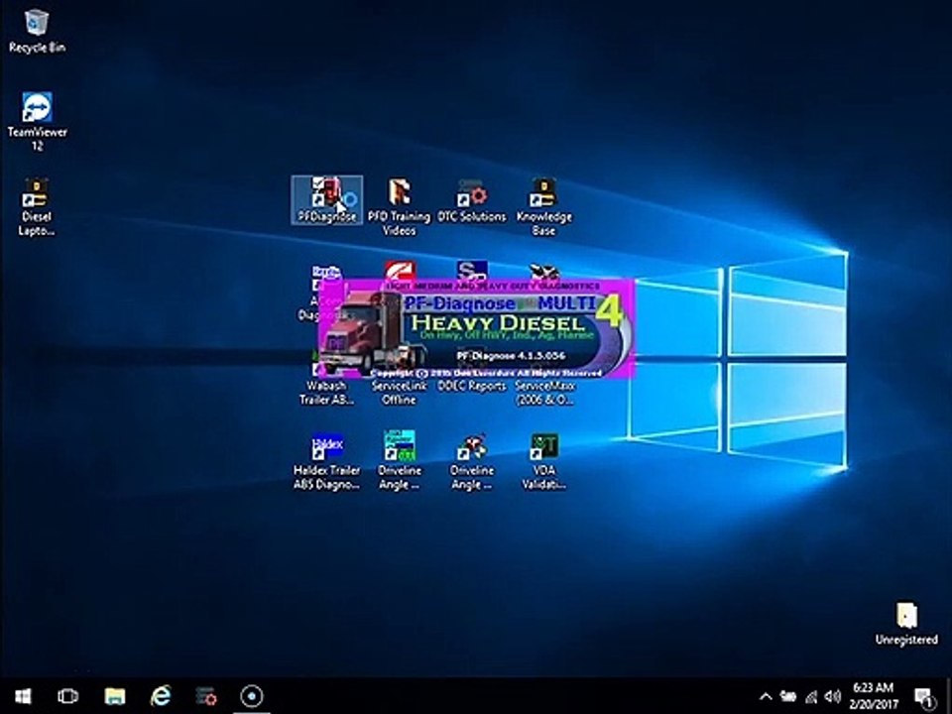952x714 pixels.
Task: Open PFD Training Videos shortcut
Action: (x=399, y=206)
